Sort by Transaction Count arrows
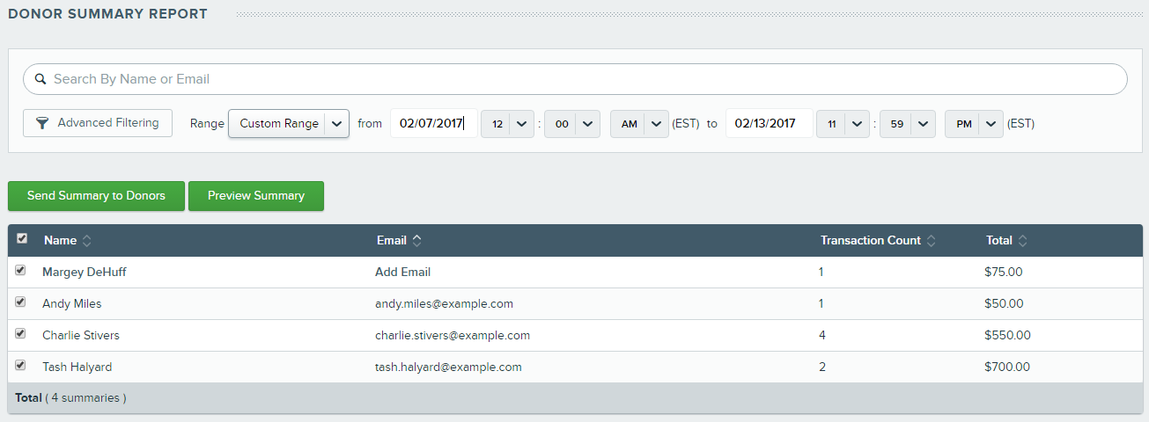This screenshot has width=1149, height=422. 932,240
